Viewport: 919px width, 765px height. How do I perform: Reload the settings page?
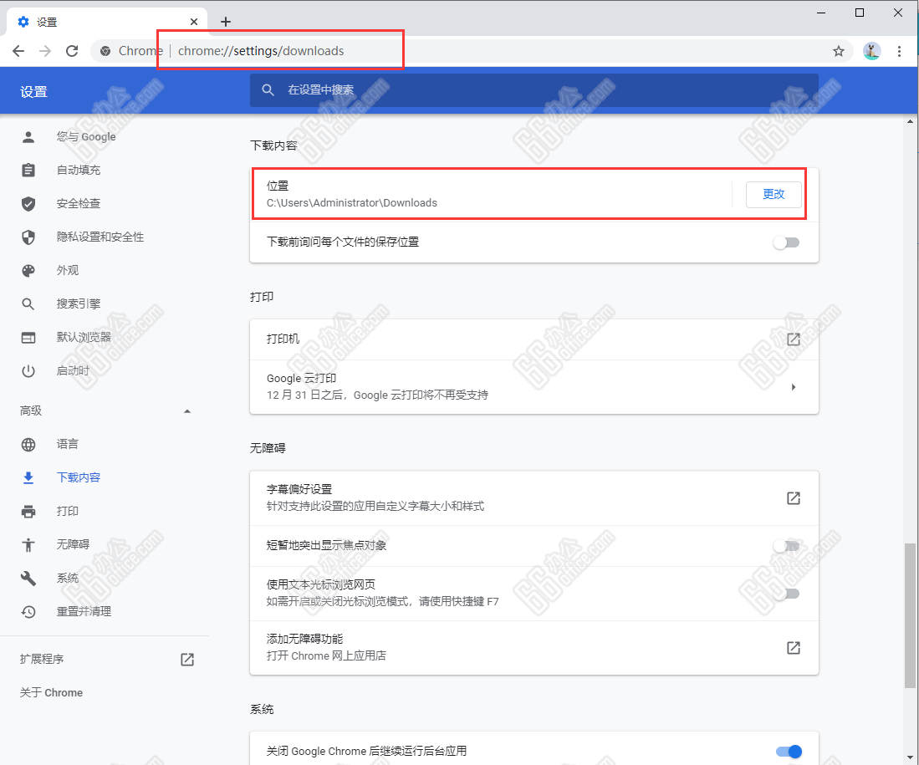coord(72,51)
